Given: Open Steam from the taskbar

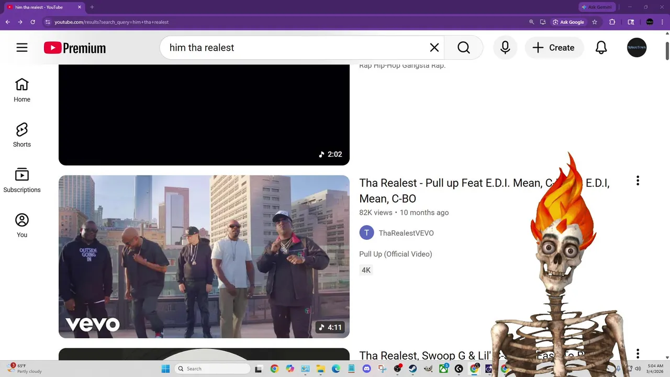Looking at the screenshot, I should click(413, 369).
